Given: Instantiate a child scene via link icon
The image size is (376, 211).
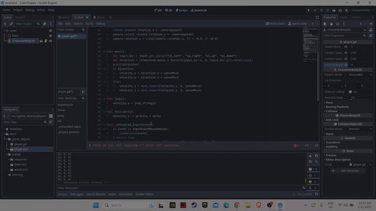Looking at the screenshot, I should [x=11, y=24].
